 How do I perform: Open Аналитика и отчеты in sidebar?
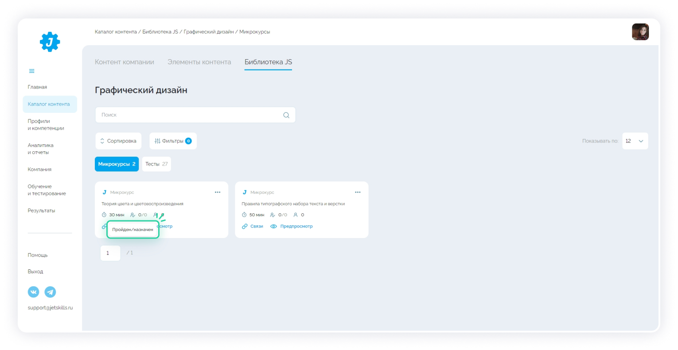click(41, 149)
